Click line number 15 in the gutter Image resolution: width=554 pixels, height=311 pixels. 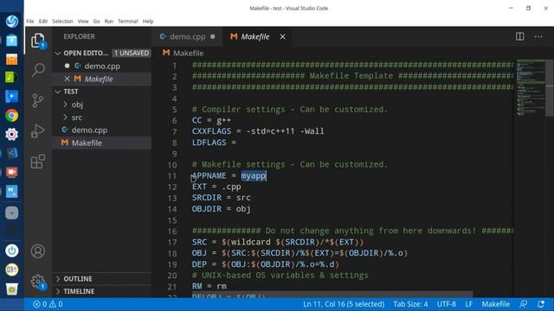click(172, 220)
